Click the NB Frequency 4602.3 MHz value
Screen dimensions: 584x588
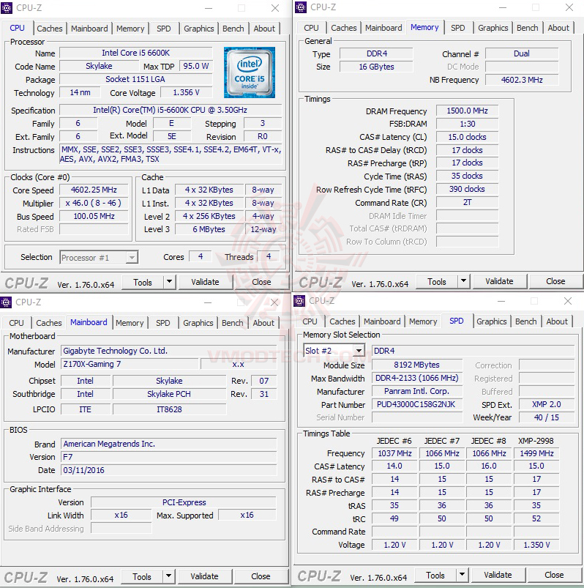(522, 80)
